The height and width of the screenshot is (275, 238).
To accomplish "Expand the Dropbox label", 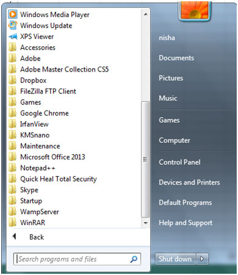I will (34, 81).
